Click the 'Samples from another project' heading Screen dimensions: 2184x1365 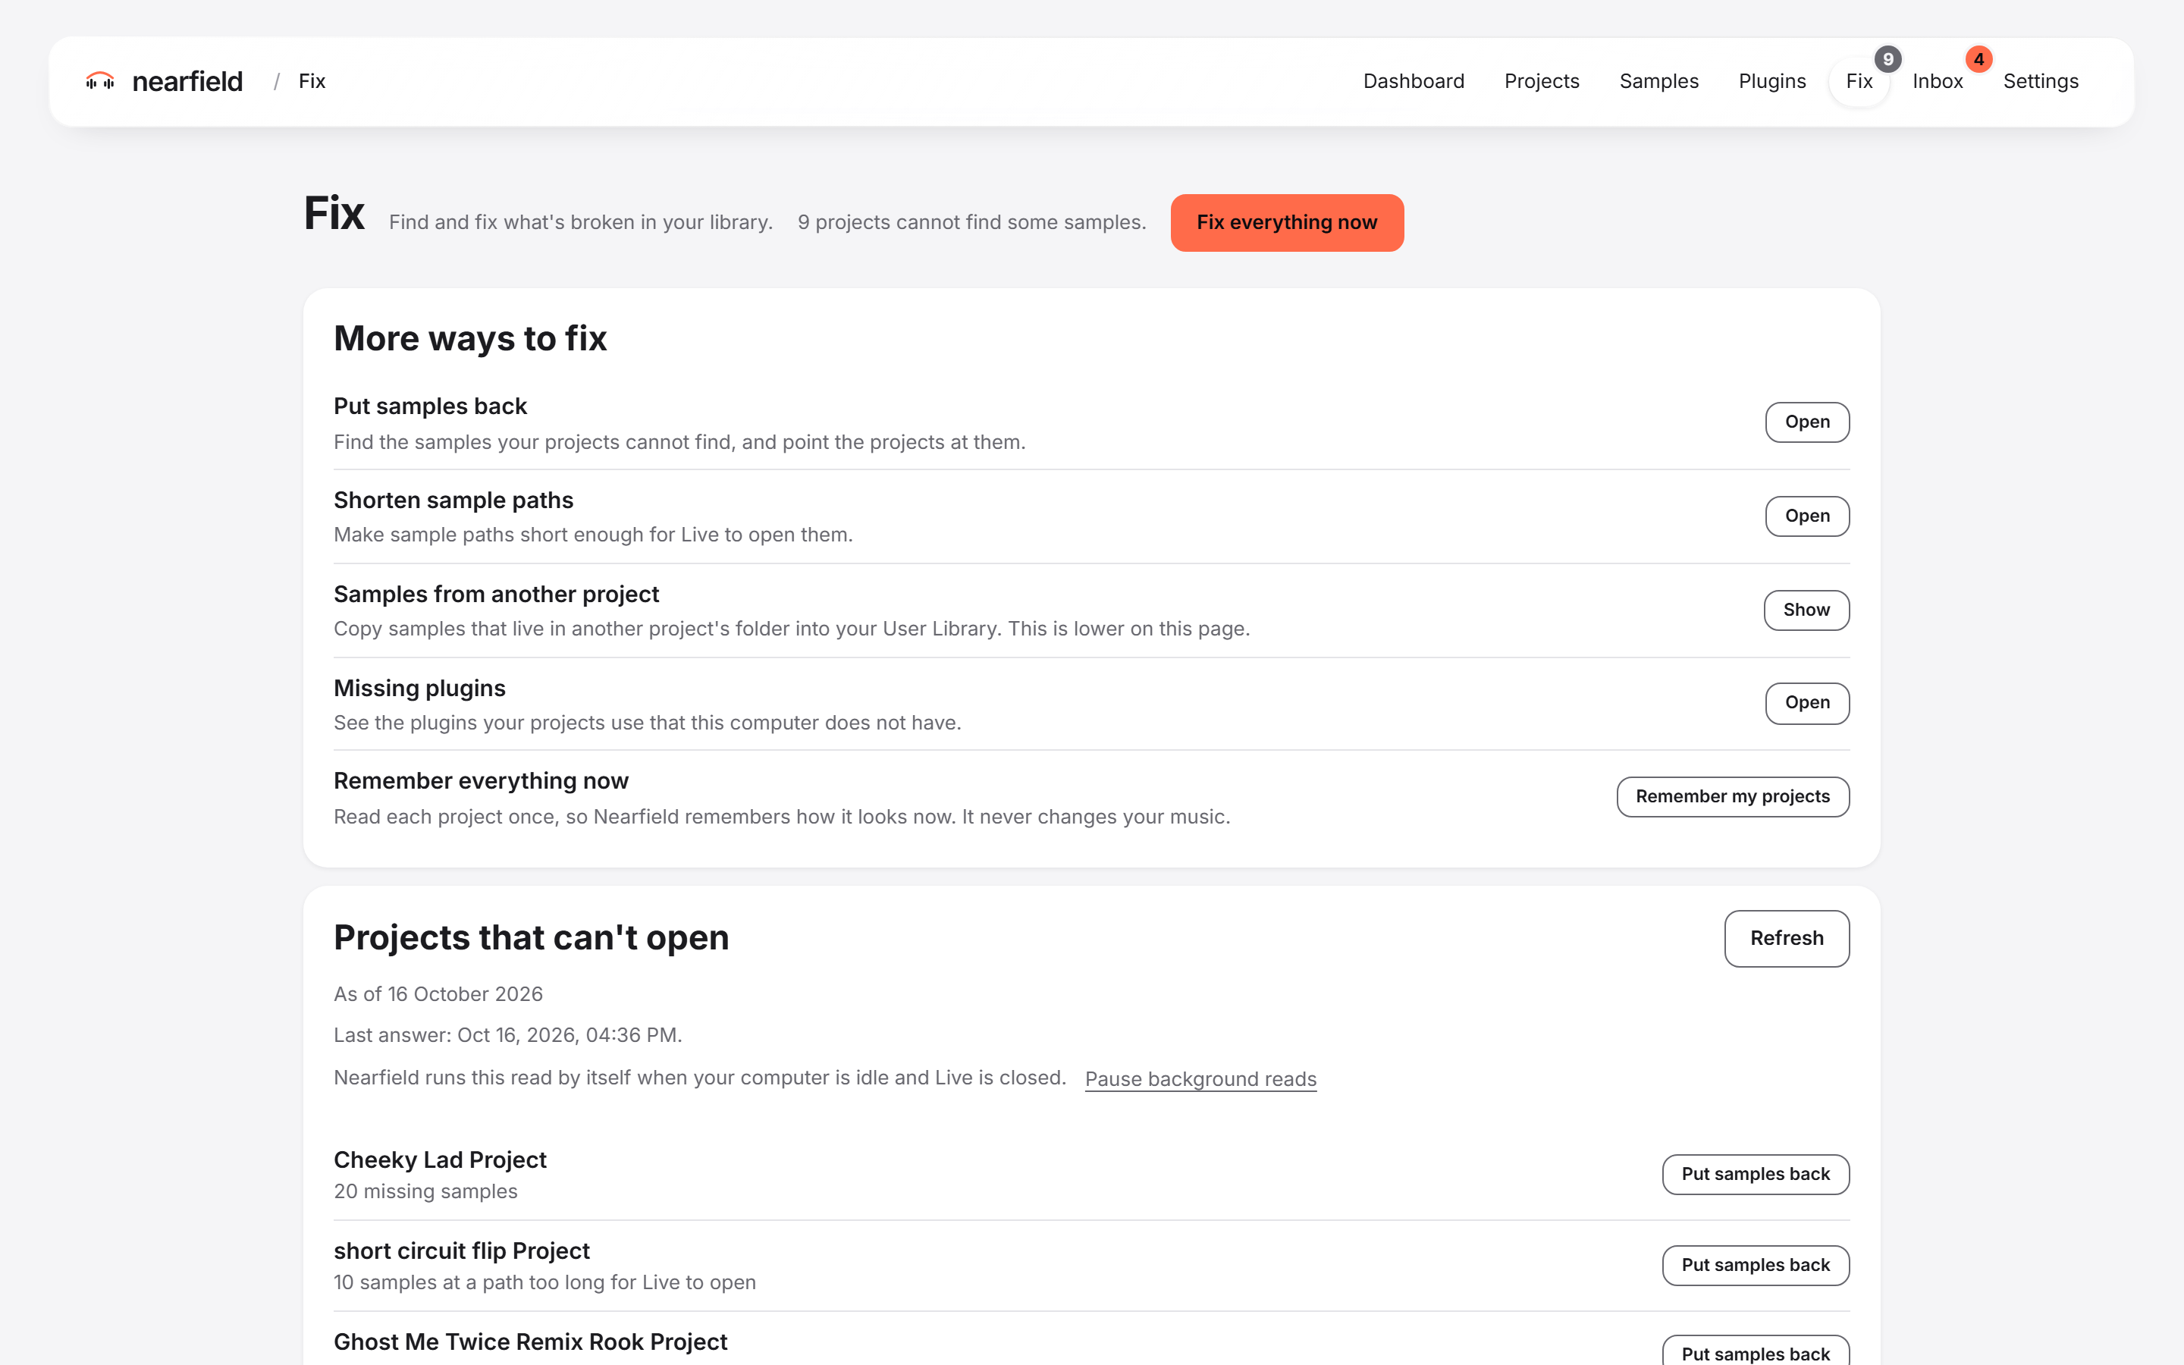(497, 594)
